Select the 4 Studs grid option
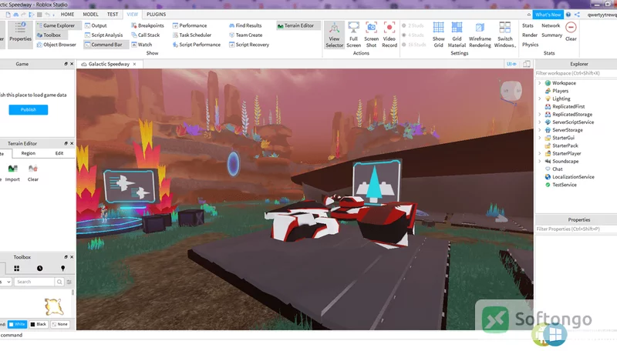This screenshot has width=617, height=351. [x=413, y=35]
